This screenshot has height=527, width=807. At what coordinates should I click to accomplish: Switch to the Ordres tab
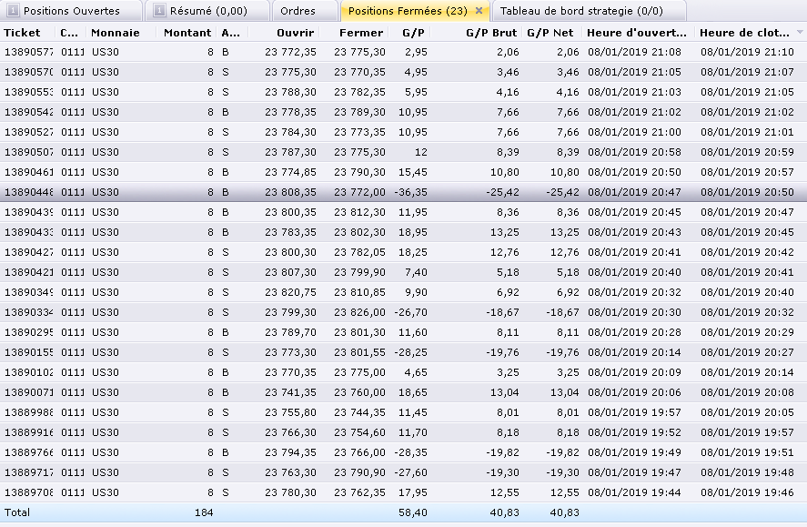coord(298,11)
